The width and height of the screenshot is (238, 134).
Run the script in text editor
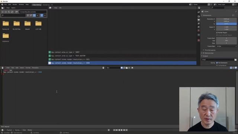coord(132,68)
